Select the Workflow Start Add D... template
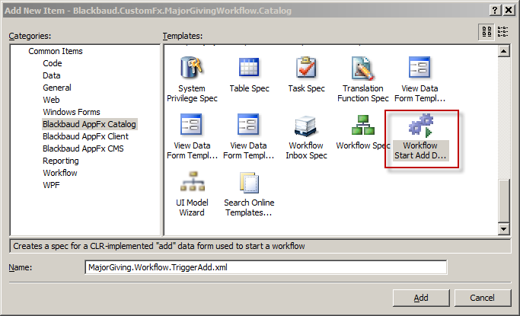520x316 pixels. click(x=420, y=137)
